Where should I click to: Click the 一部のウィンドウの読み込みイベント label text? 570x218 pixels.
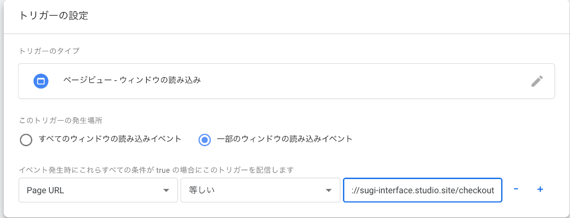tap(285, 139)
